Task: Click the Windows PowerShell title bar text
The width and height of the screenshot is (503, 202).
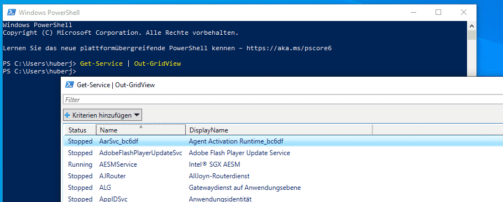Action: click(x=49, y=13)
